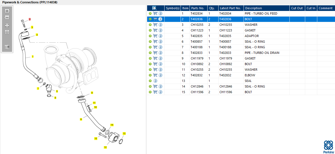
Task: Select callout 3 on the diagram
Action: 32,27
